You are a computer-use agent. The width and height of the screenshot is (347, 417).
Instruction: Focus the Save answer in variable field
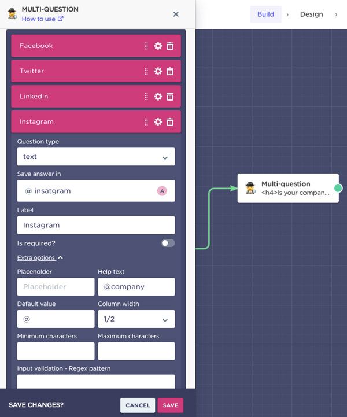click(x=96, y=191)
